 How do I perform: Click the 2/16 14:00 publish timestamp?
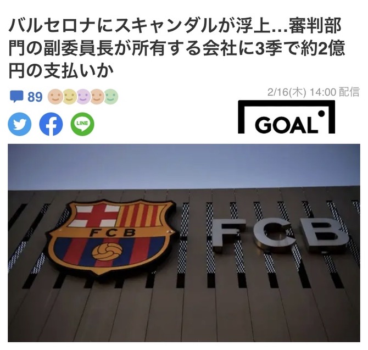click(x=302, y=92)
